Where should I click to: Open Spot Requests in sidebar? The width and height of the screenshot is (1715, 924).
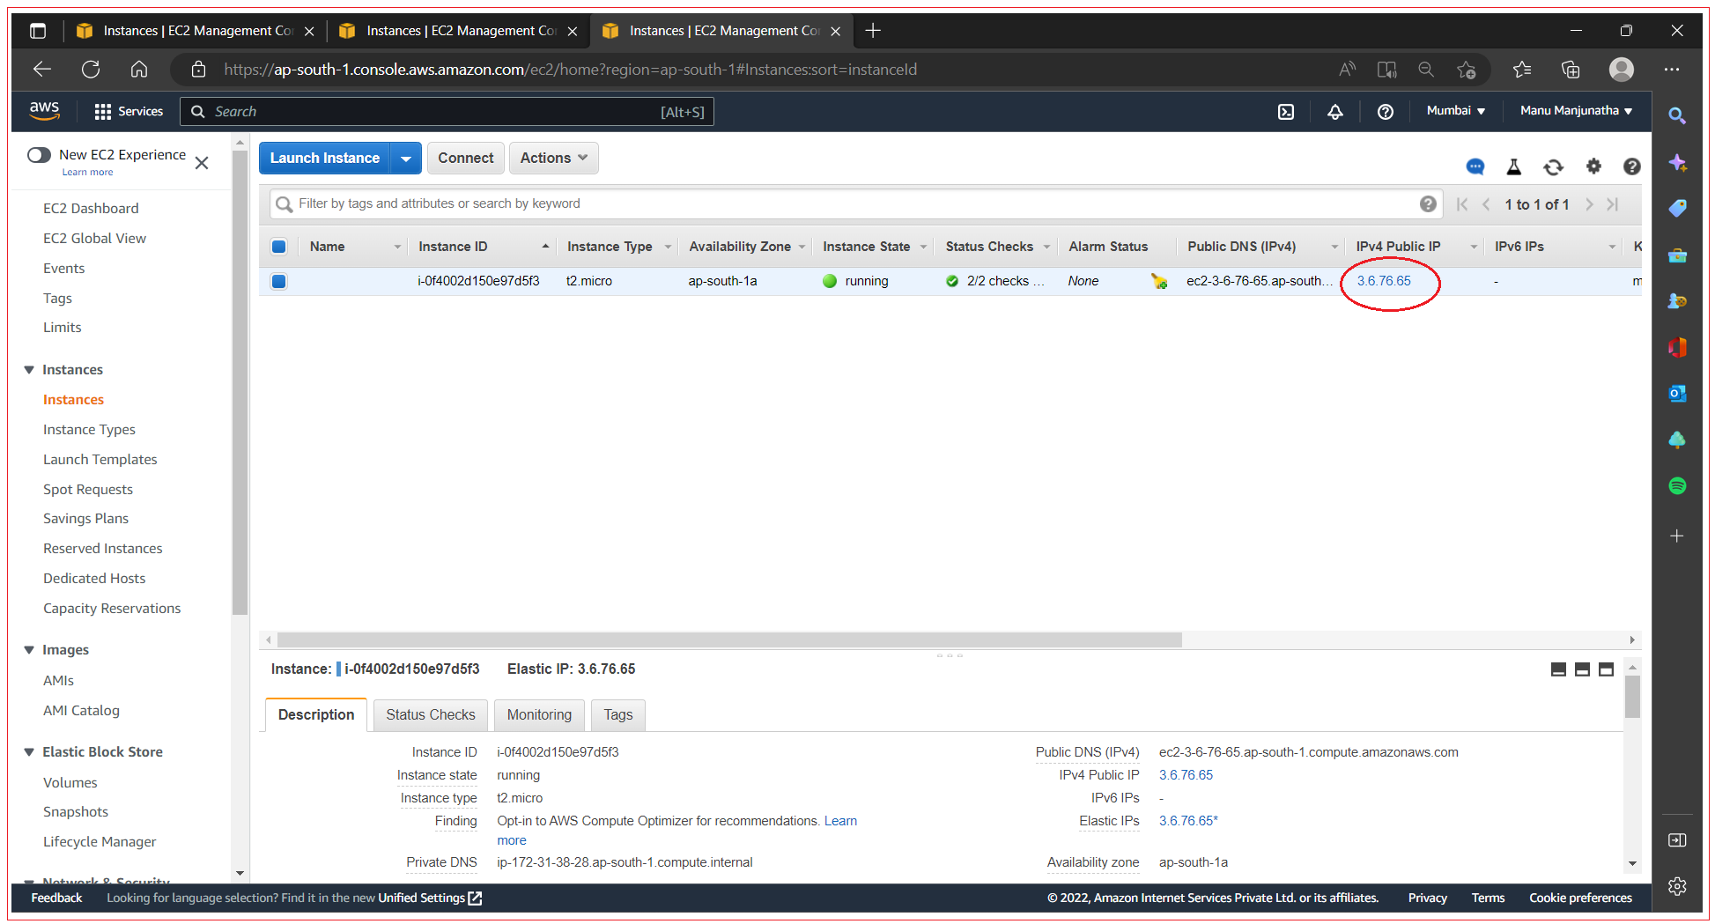(x=88, y=490)
